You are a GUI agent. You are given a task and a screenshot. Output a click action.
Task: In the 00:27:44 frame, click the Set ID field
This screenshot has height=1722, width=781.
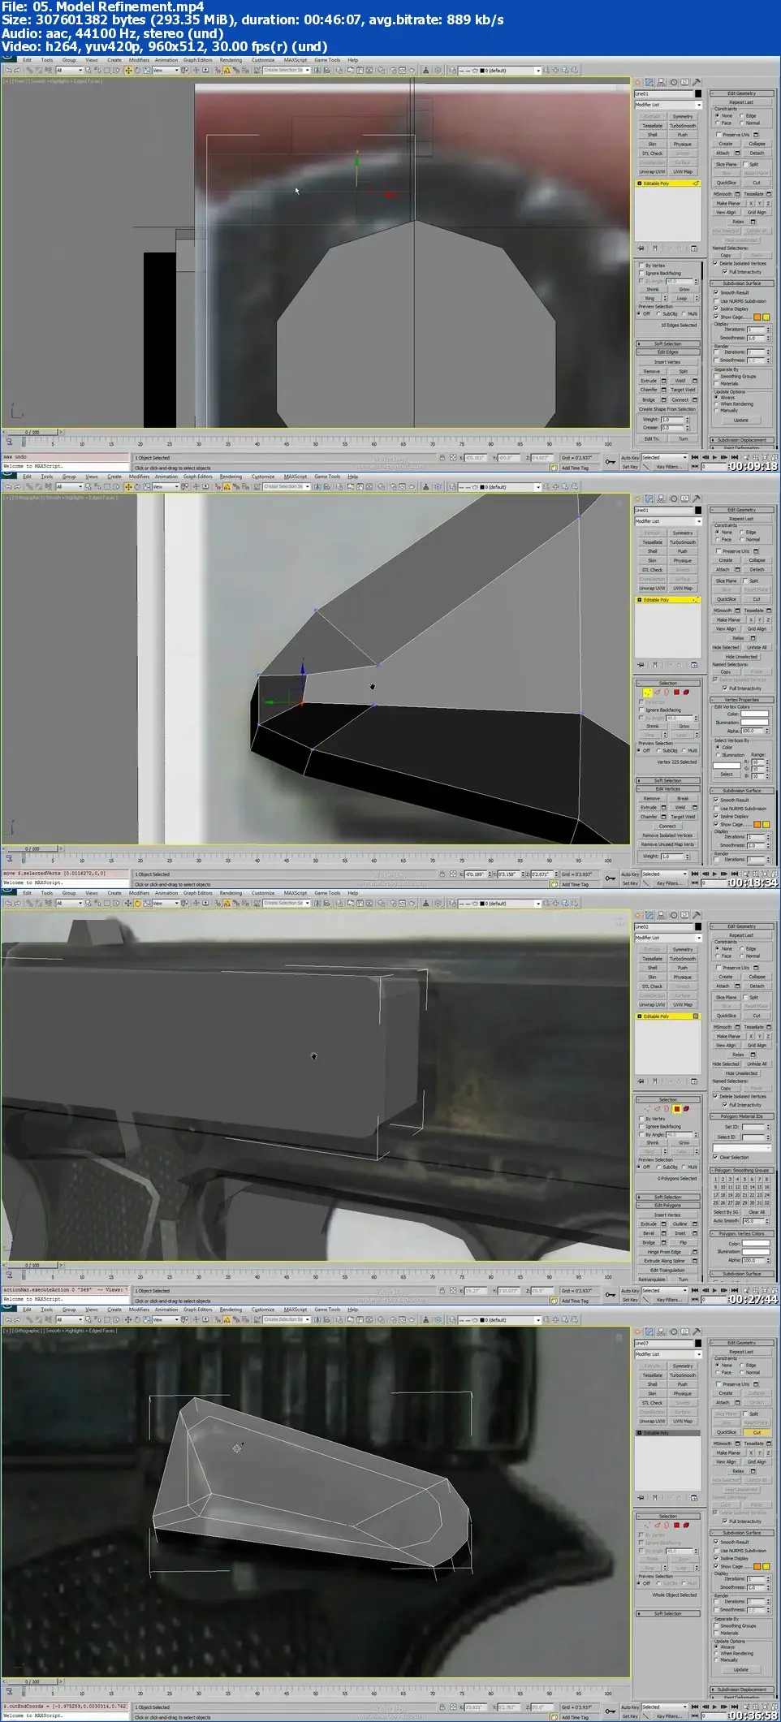point(752,1127)
